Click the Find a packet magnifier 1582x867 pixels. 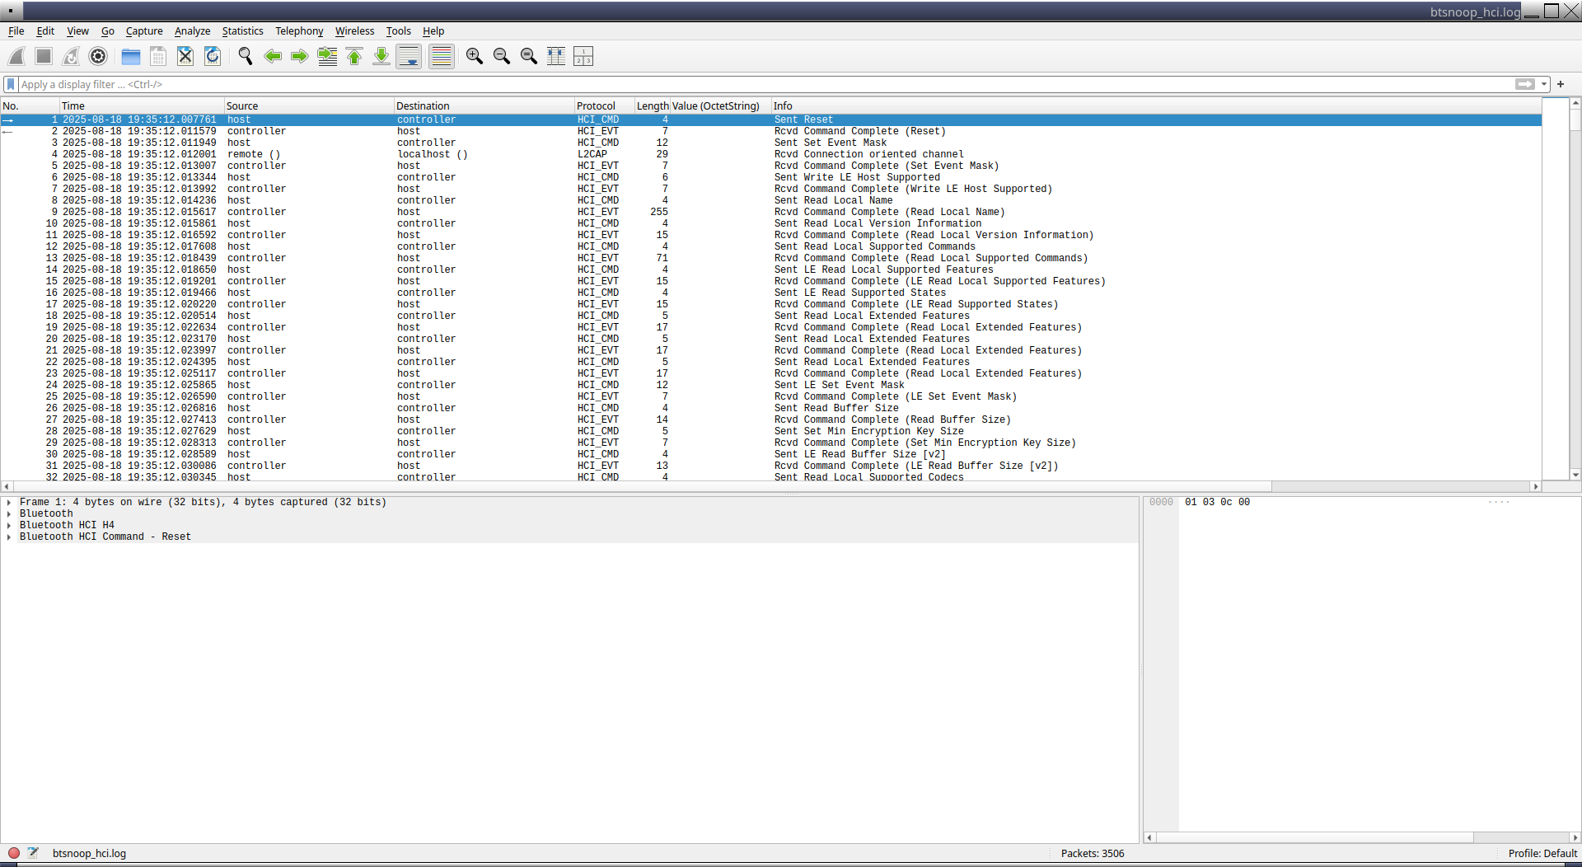246,56
